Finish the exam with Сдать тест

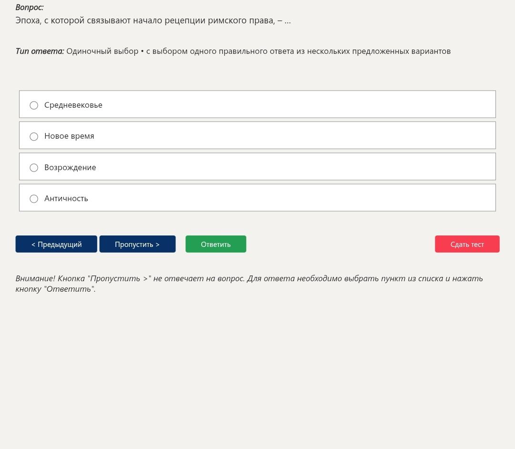tap(467, 244)
